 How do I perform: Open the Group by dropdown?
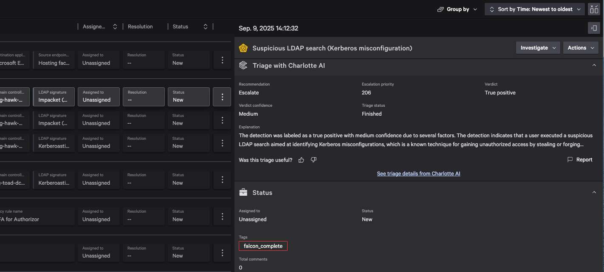457,9
